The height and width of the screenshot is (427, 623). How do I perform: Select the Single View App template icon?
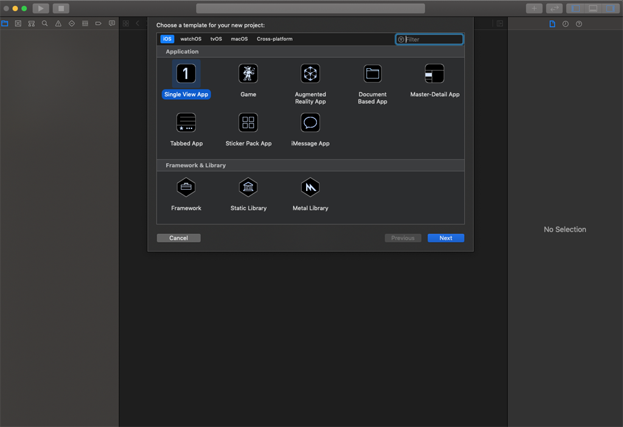[x=186, y=74]
